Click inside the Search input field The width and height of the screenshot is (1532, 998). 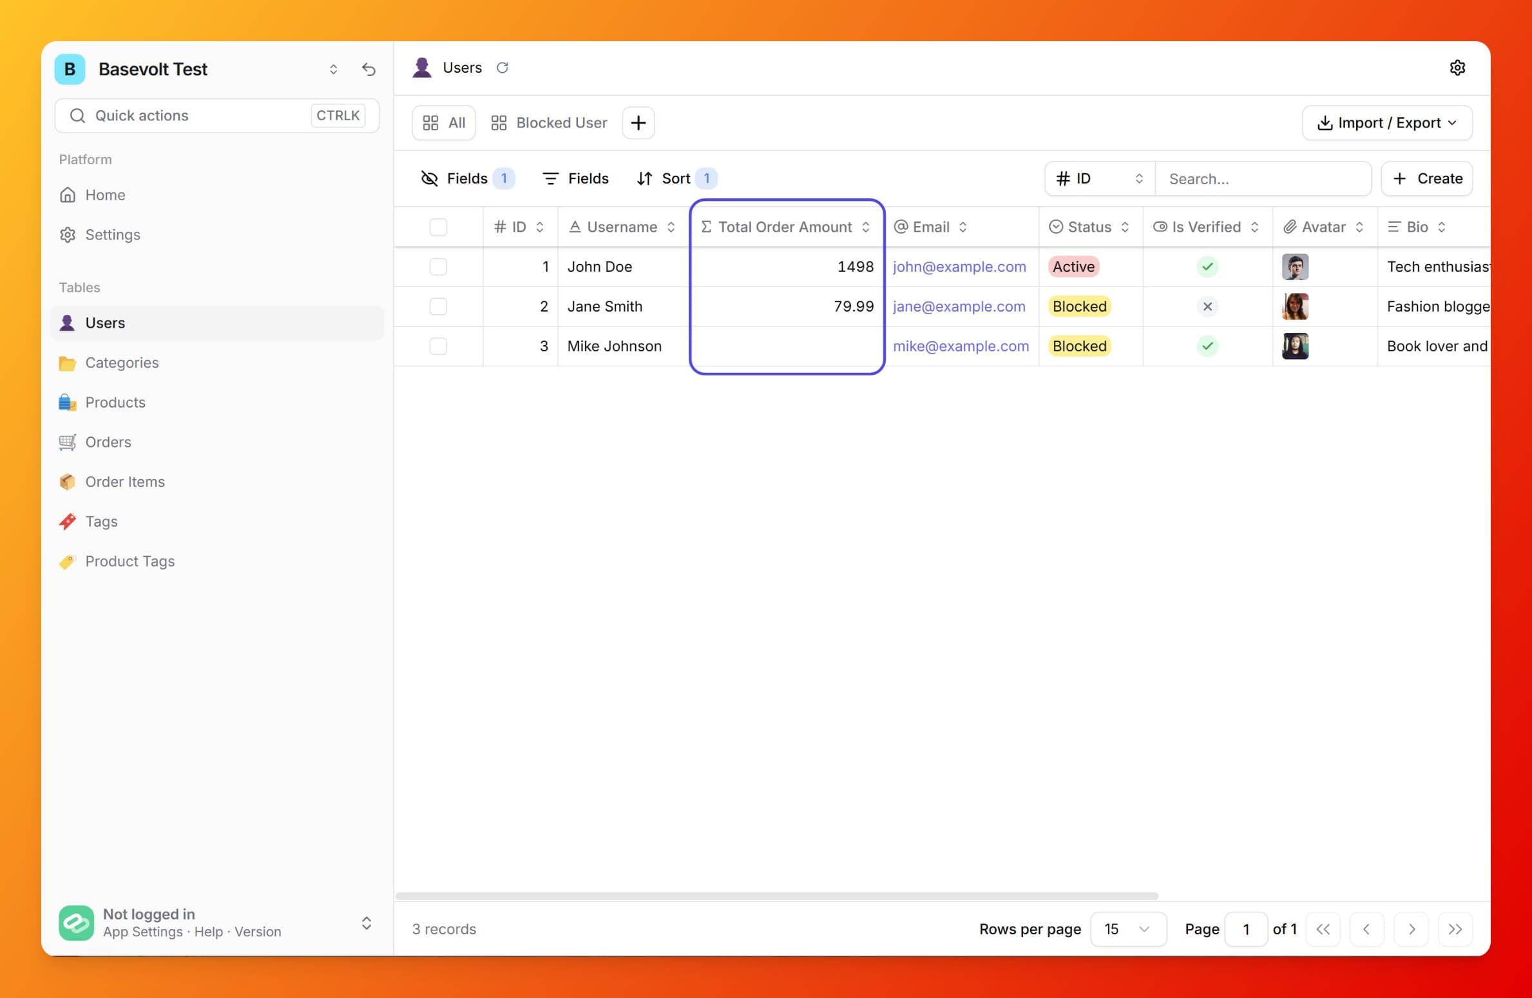1263,178
